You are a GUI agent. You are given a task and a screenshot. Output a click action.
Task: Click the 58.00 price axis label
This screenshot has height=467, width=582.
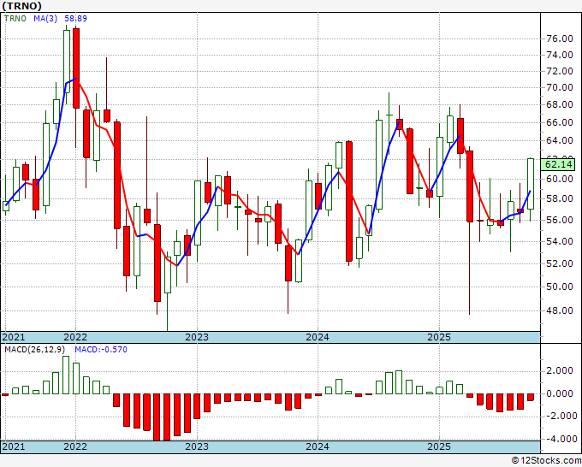click(x=560, y=198)
